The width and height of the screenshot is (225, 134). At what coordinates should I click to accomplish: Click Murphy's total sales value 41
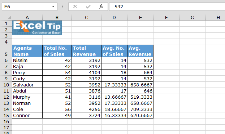(57, 97)
